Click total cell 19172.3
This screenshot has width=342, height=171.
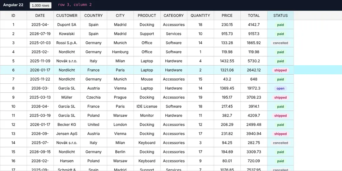click(254, 88)
